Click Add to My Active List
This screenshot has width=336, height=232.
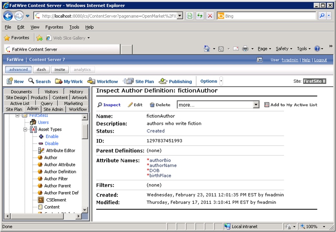tap(290, 105)
